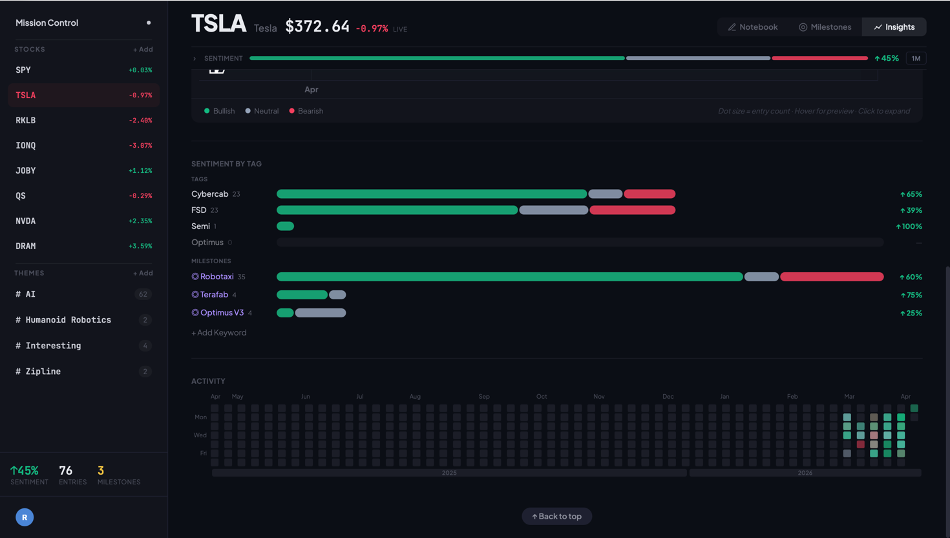Add a new theme via +Add
The image size is (950, 538).
pyautogui.click(x=143, y=274)
